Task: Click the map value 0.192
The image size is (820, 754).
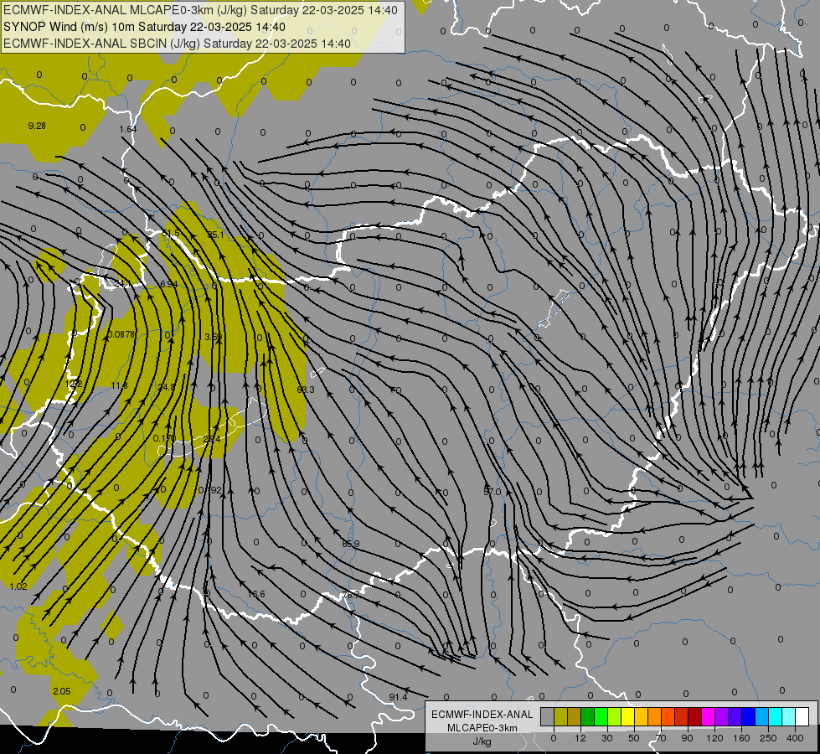Action: 210,490
